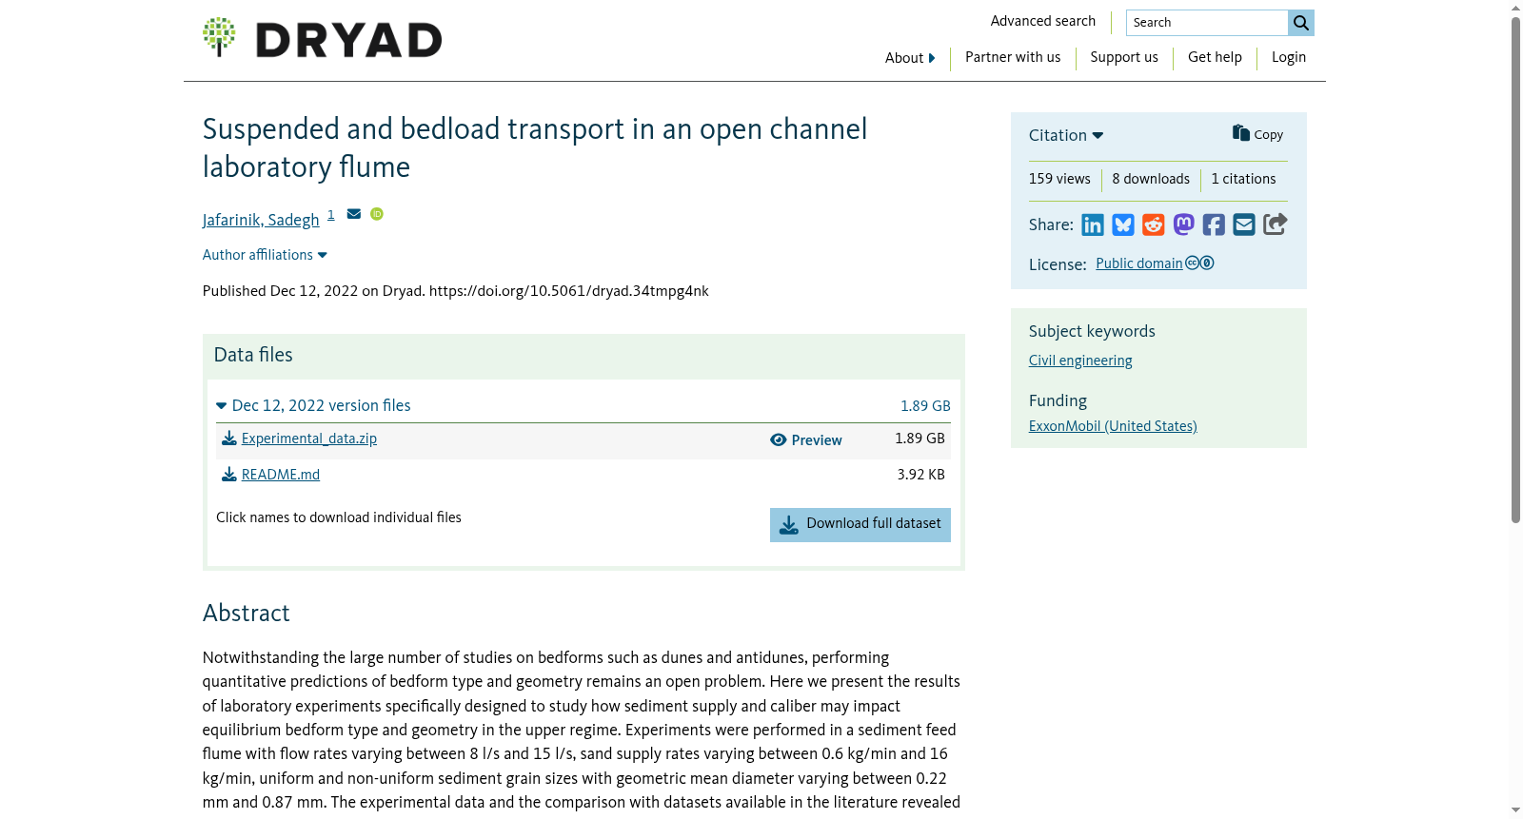Image resolution: width=1523 pixels, height=819 pixels.
Task: Share dataset on LinkedIn
Action: [x=1093, y=224]
